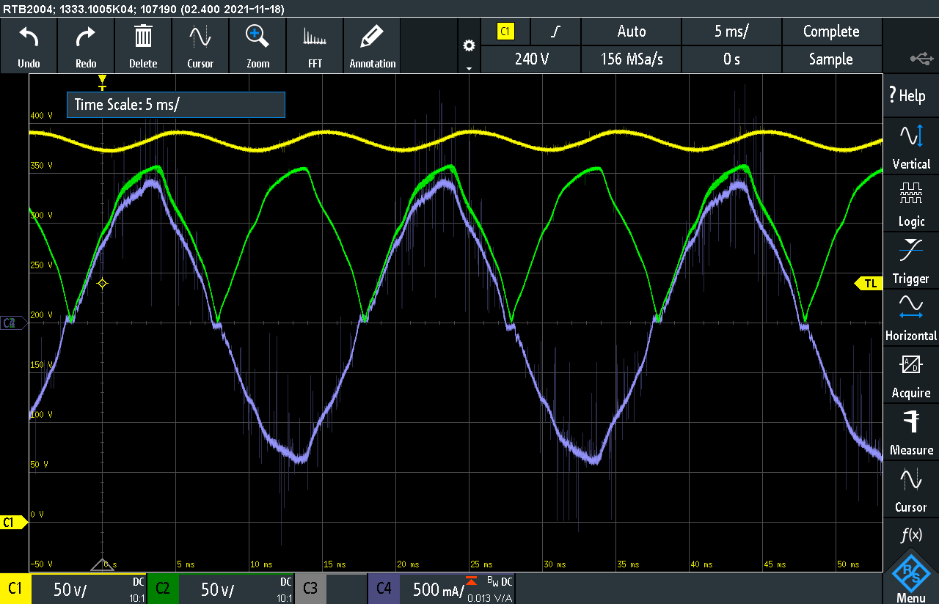Viewport: 939px width, 604px height.
Task: Open the FFT spectrum tool
Action: 315,45
